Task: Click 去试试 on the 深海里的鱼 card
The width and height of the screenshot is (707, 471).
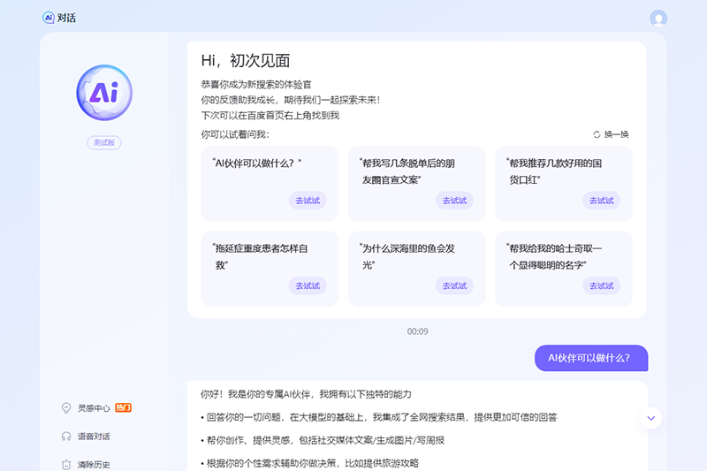Action: click(454, 285)
